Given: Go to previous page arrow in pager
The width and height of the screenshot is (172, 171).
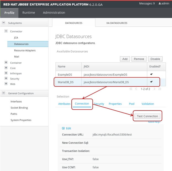Looking at the screenshot, I should coord(136,89).
